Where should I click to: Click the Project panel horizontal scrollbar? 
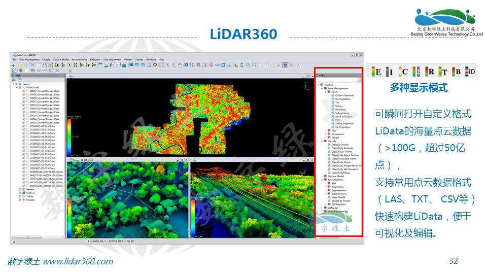37,237
